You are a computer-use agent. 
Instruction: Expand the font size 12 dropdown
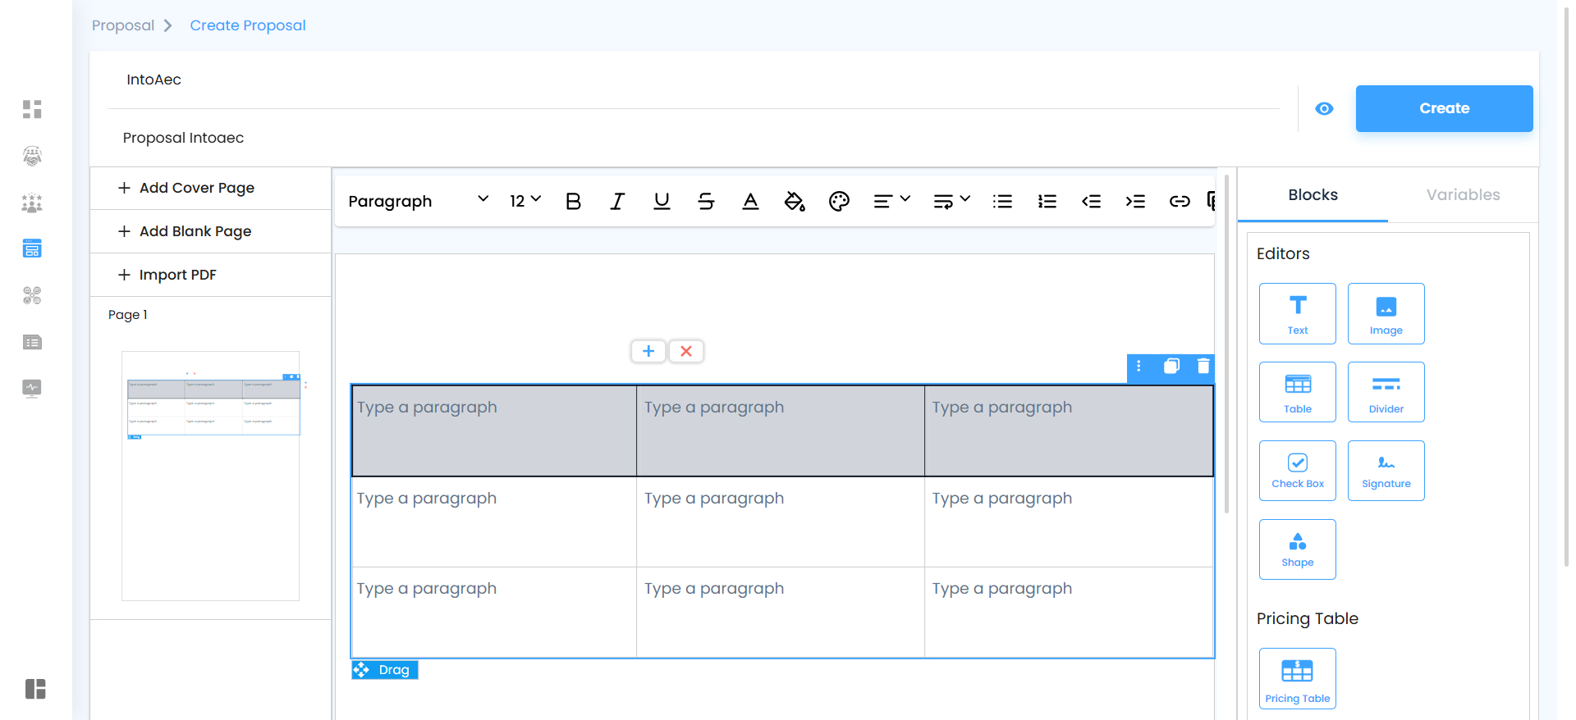coord(525,201)
